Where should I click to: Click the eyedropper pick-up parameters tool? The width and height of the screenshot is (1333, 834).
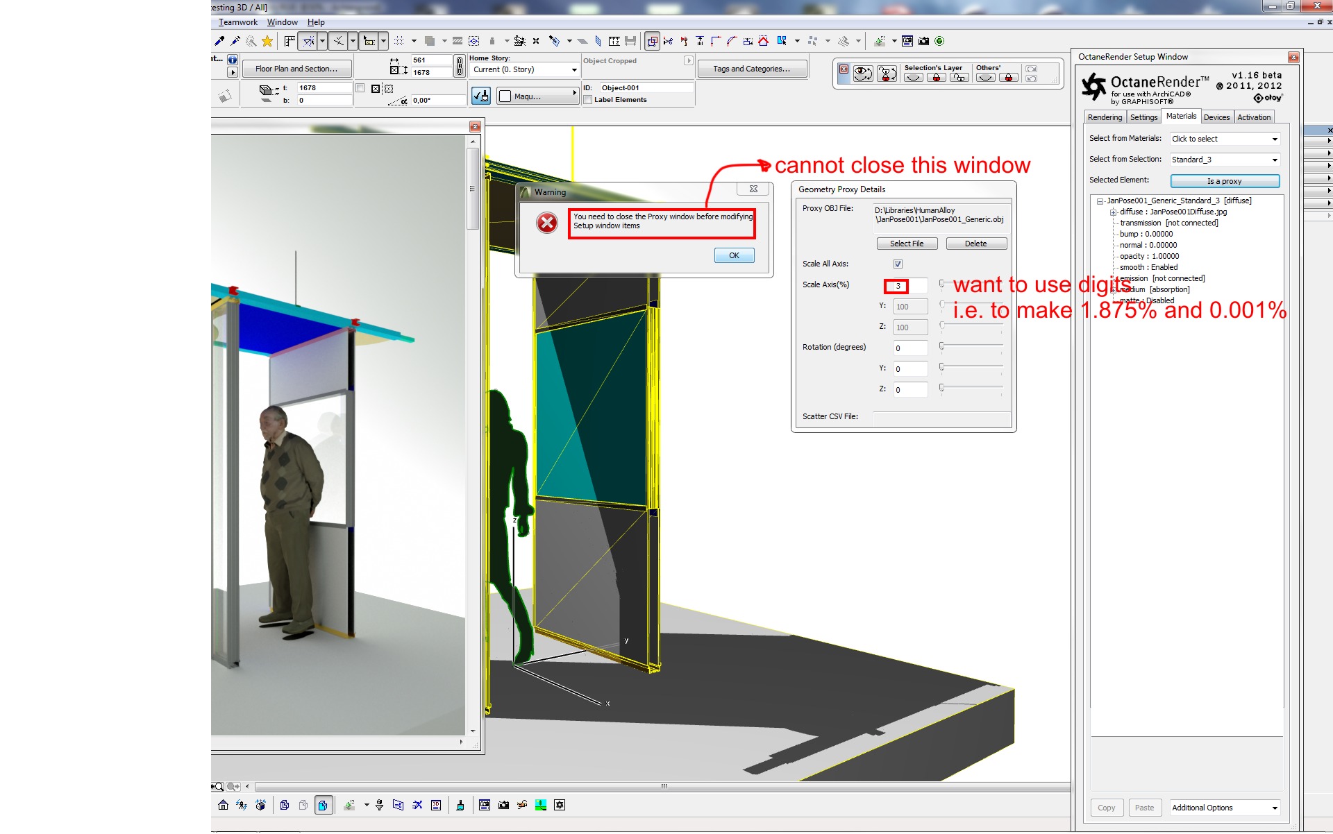(x=219, y=41)
